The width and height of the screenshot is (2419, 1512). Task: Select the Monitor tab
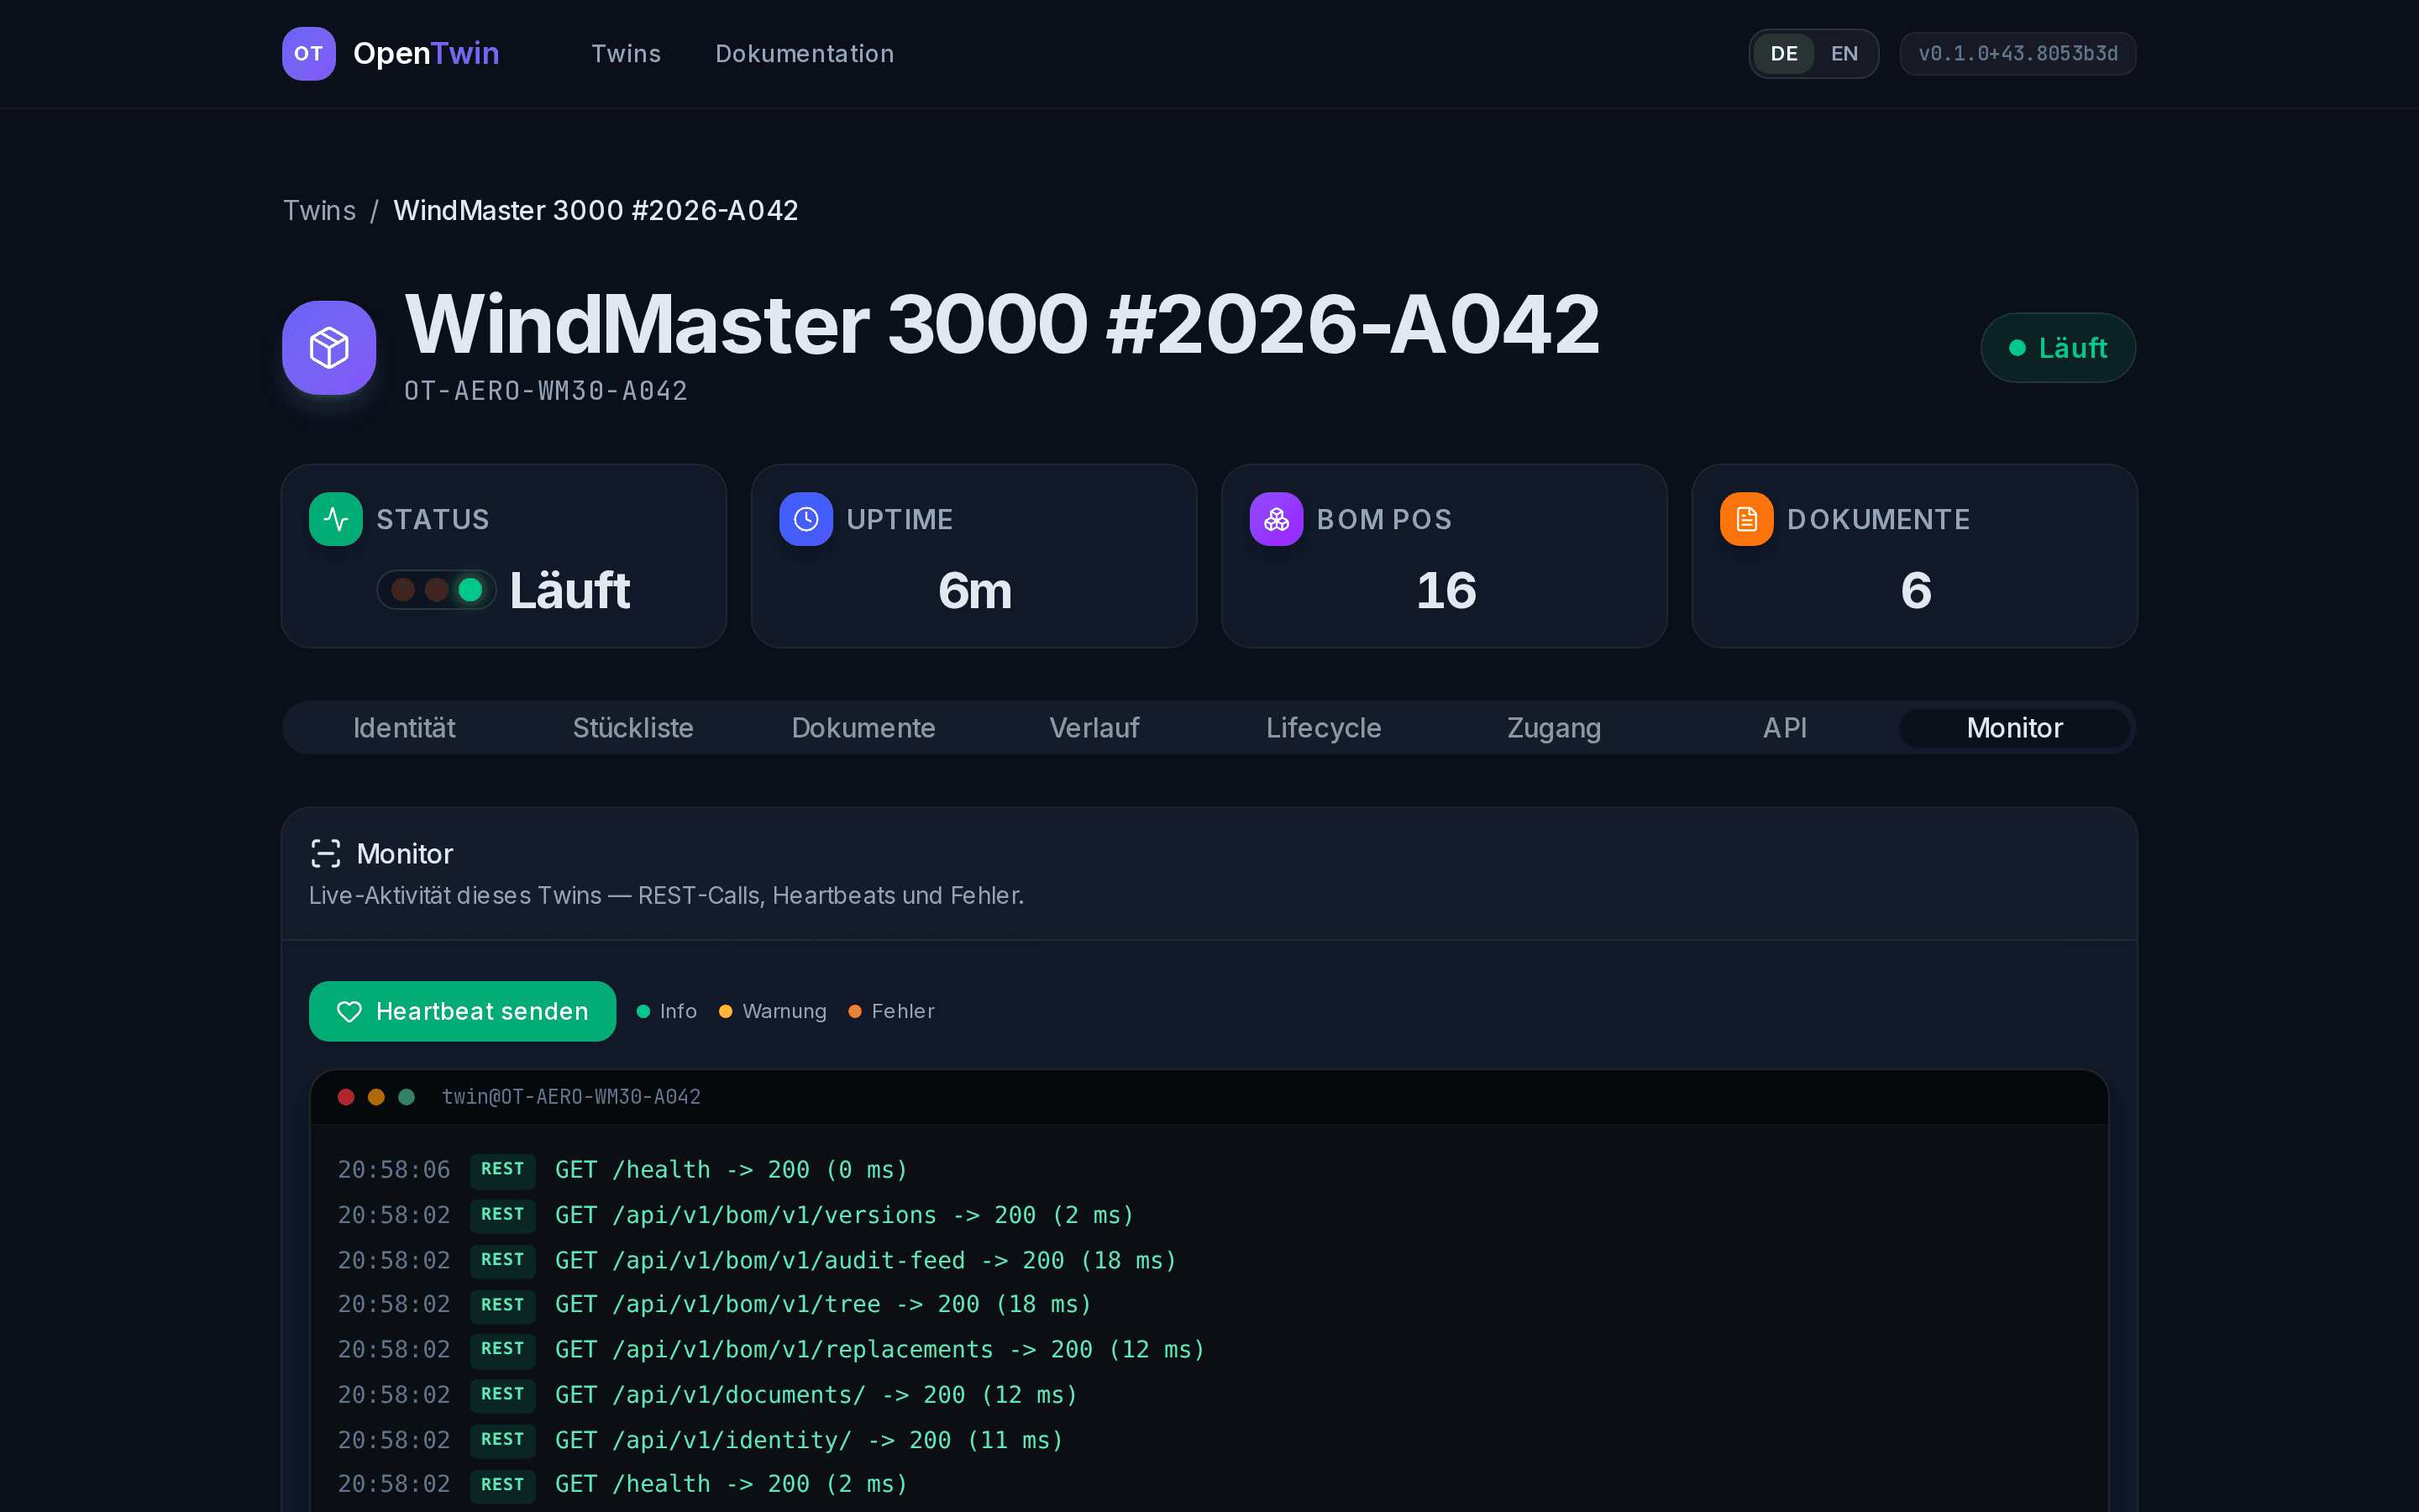pos(2014,727)
